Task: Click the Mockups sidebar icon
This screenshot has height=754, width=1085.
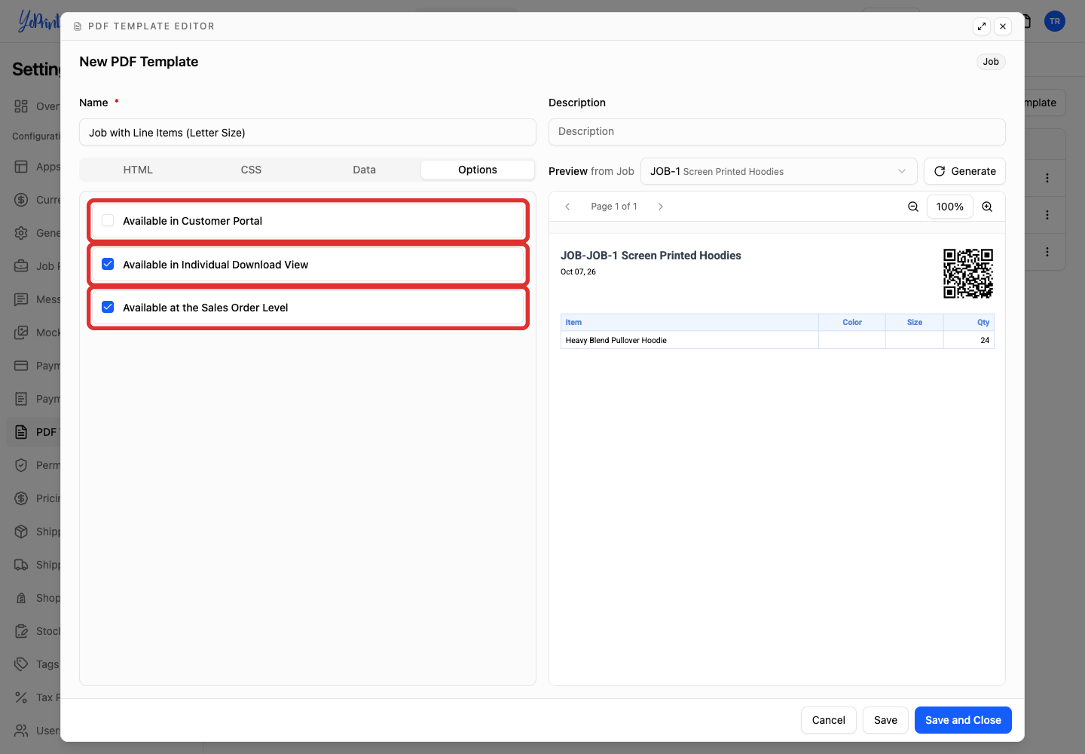Action: click(21, 333)
